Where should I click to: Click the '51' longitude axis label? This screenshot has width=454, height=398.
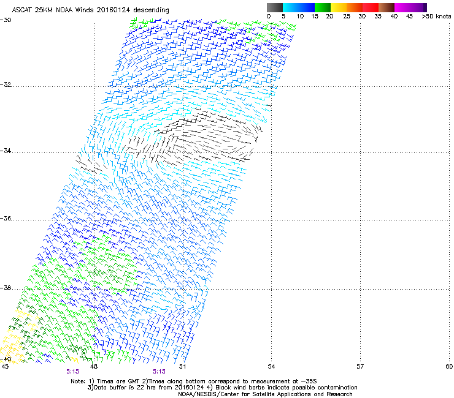[182, 367]
